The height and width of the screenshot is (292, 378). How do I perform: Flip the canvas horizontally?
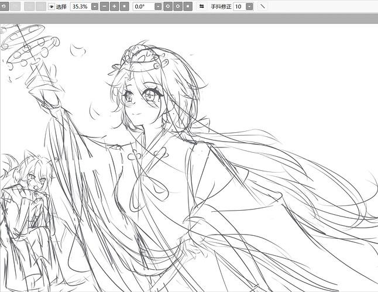point(202,6)
